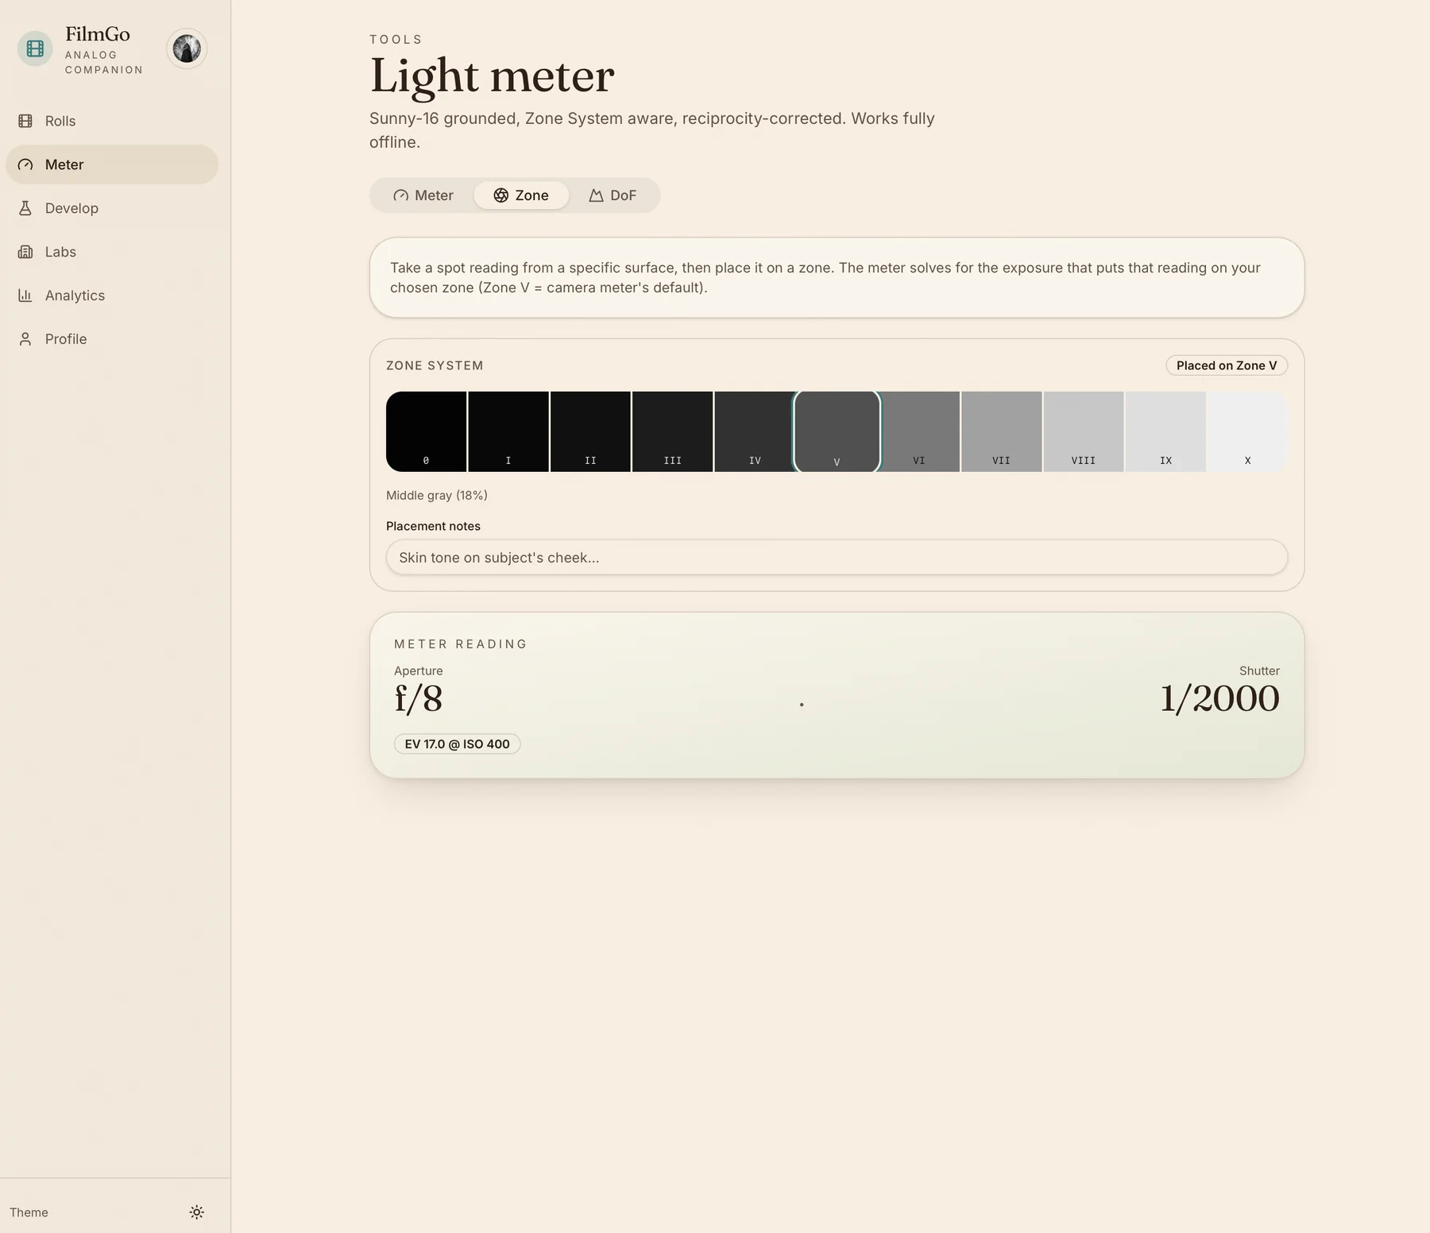Click the f/8 aperture value
The image size is (1430, 1233).
point(419,698)
